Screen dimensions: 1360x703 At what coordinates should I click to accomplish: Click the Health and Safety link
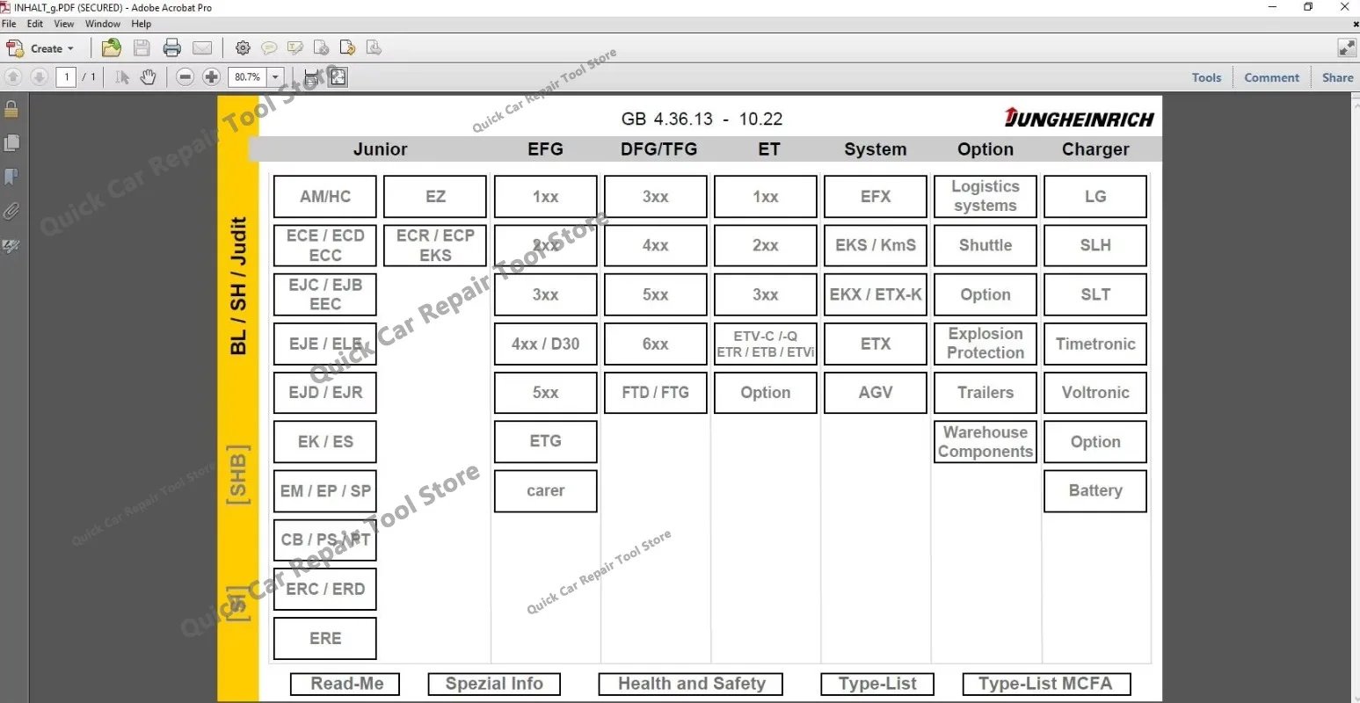click(x=691, y=684)
